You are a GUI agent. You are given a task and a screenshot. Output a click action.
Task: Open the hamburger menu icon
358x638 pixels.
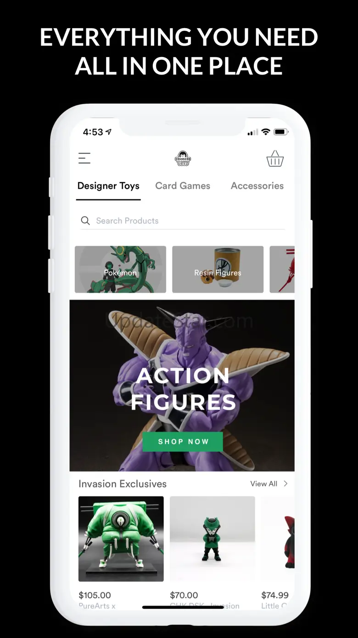pos(84,158)
